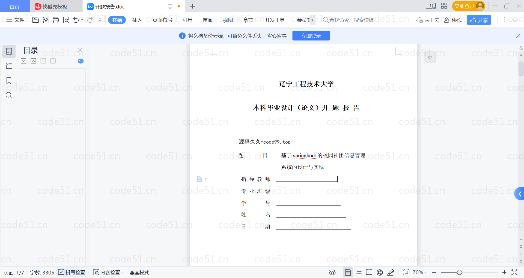Viewport: 524px width, 278px height.
Task: Click the zoom in plus button
Action: pyautogui.click(x=504, y=272)
